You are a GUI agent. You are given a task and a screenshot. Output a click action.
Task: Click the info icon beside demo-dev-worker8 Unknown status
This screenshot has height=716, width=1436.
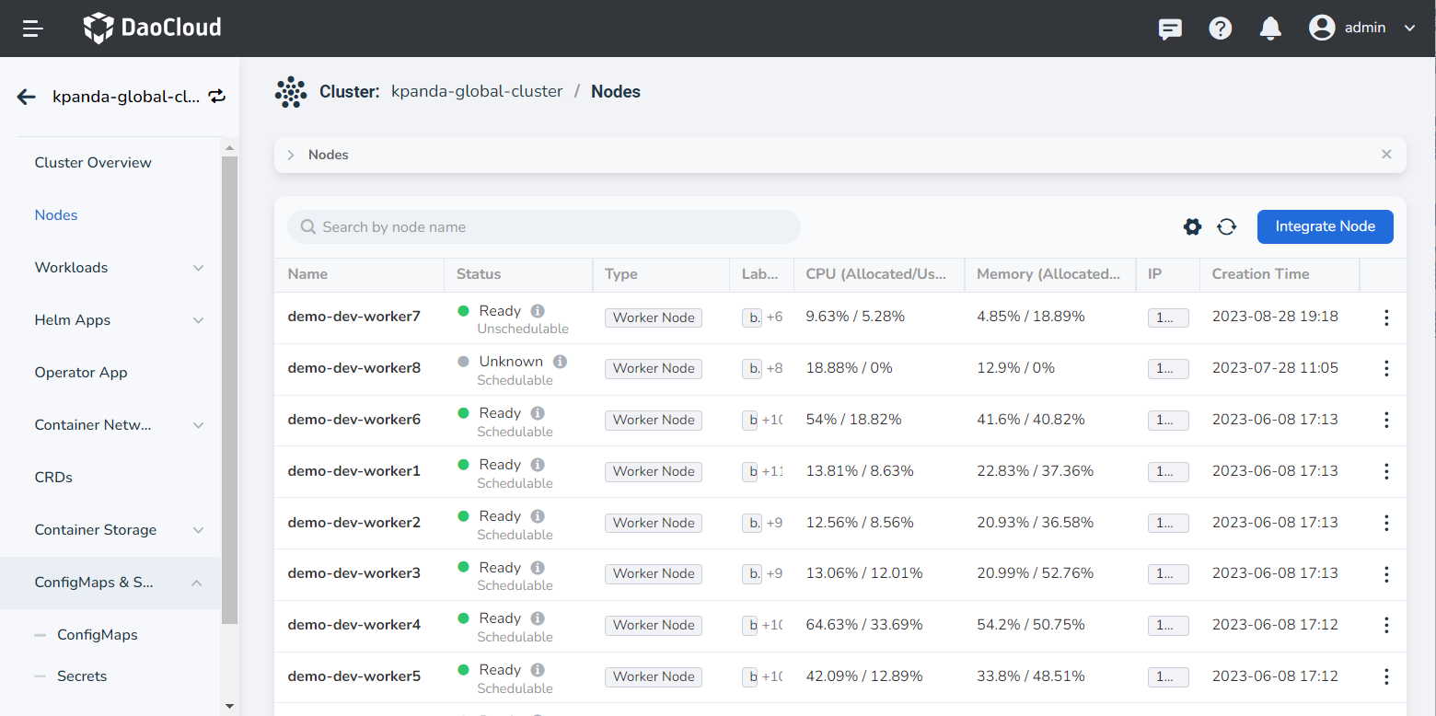click(x=560, y=362)
